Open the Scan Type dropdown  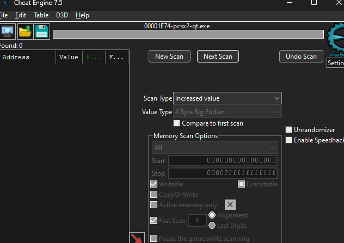[228, 98]
